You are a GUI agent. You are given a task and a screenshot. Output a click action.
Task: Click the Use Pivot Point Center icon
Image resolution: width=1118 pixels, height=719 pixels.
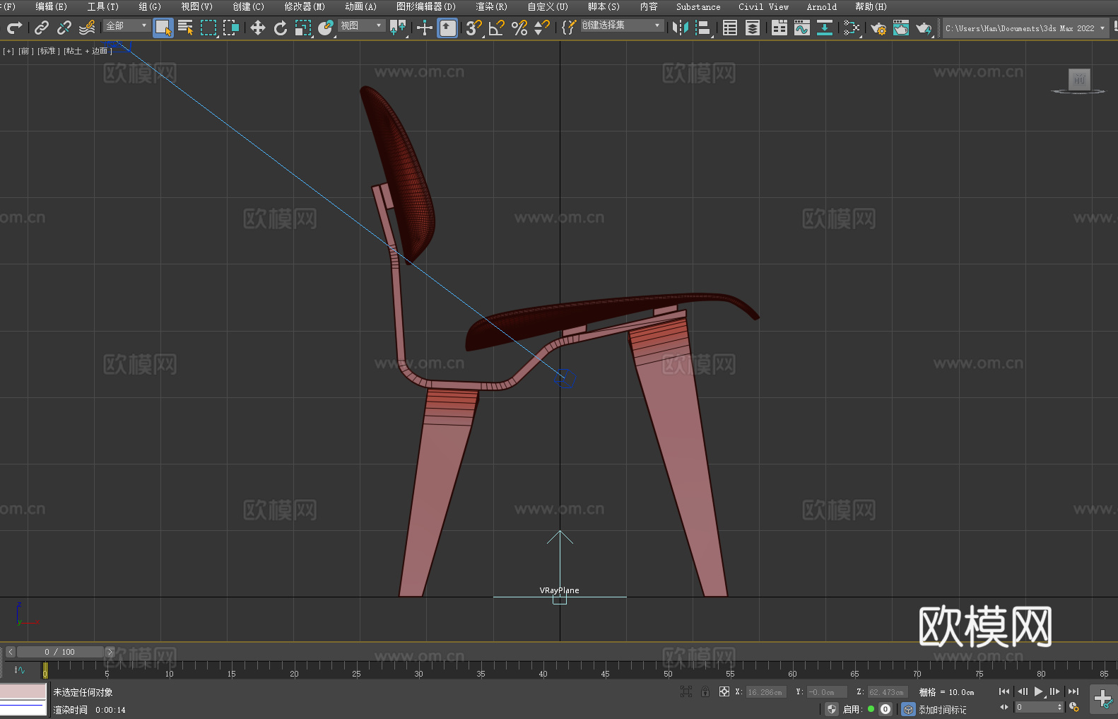(x=398, y=28)
